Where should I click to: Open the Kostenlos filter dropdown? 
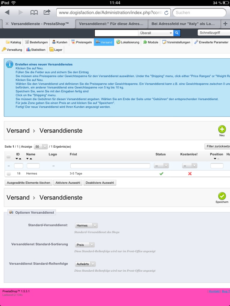coord(190,166)
